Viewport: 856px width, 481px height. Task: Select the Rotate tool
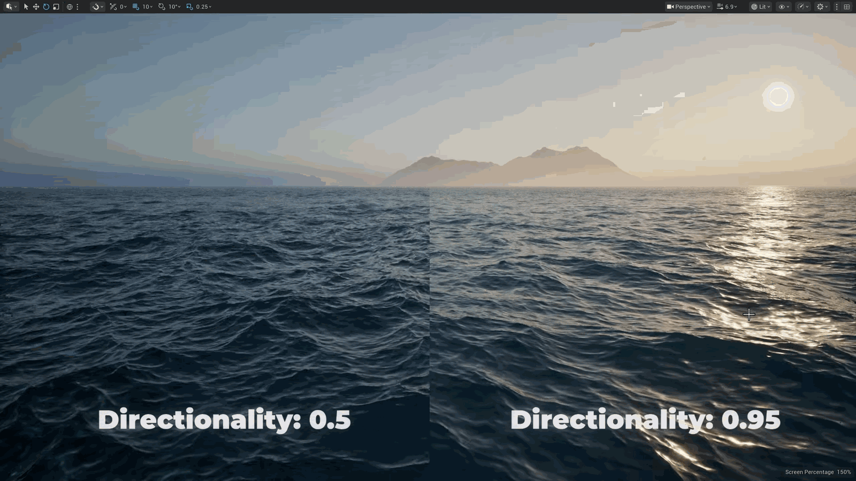(x=46, y=7)
